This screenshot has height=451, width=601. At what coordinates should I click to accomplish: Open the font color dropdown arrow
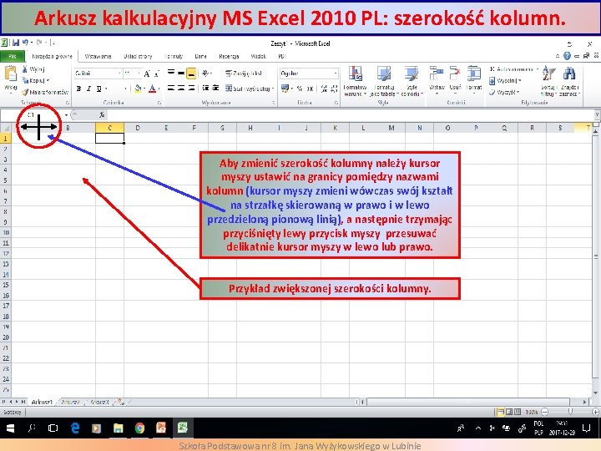coord(159,89)
